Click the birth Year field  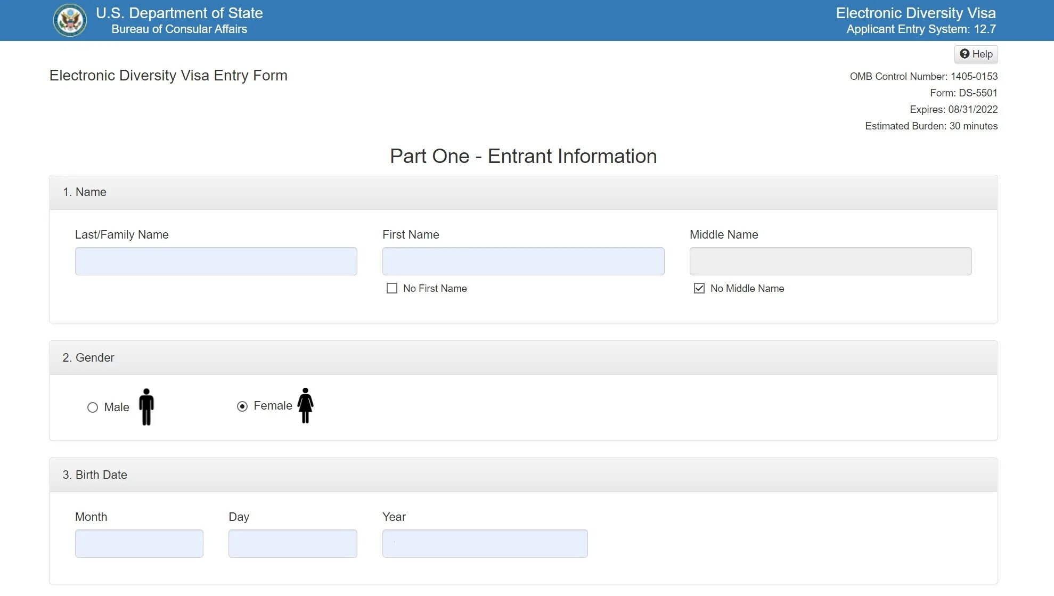[485, 543]
